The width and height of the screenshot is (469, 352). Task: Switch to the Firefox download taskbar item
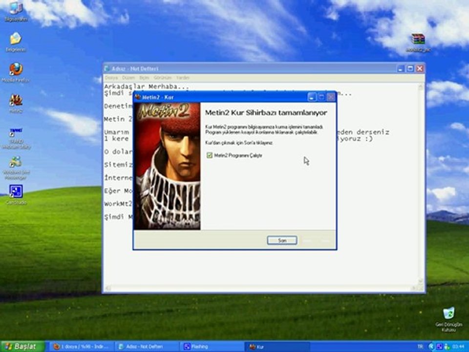coord(82,347)
